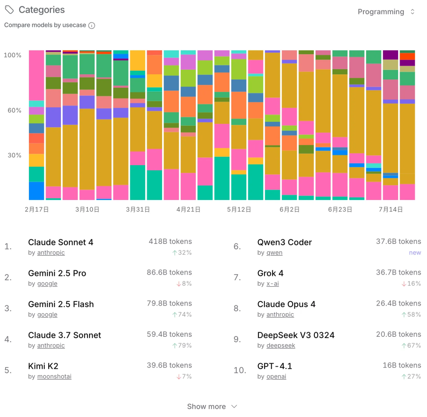Image resolution: width=427 pixels, height=417 pixels.
Task: Open Kimi K2 model page
Action: tap(43, 366)
